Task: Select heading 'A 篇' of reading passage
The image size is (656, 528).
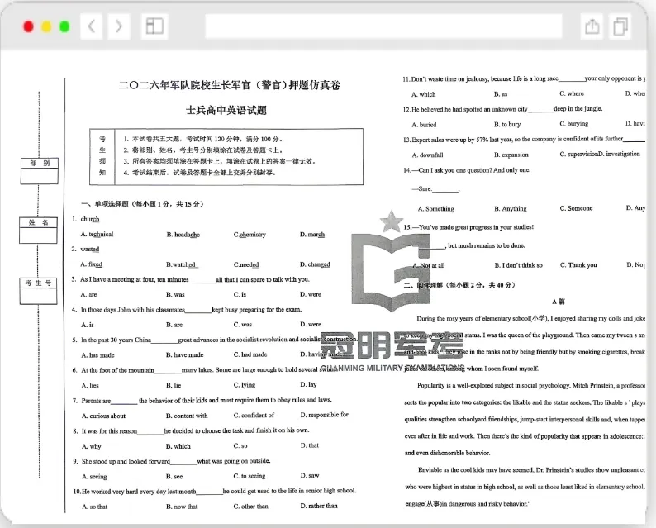Action: tap(559, 302)
